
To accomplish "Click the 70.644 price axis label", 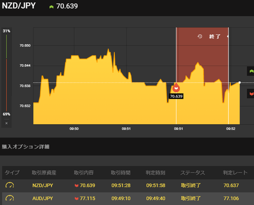I will point(25,66).
